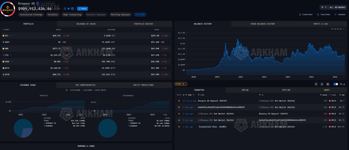Image resolution: width=349 pixels, height=150 pixels.
Task: Switch to the Portfolio tab
Action: click(29, 24)
